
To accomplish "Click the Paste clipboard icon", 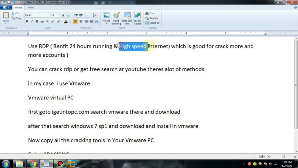I will (x=6, y=15).
